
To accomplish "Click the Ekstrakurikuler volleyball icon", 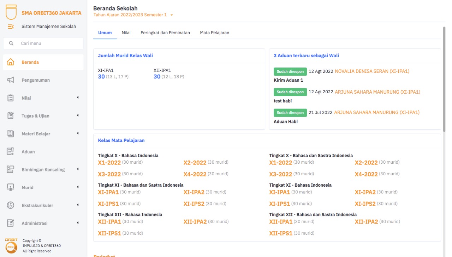I will [x=11, y=205].
